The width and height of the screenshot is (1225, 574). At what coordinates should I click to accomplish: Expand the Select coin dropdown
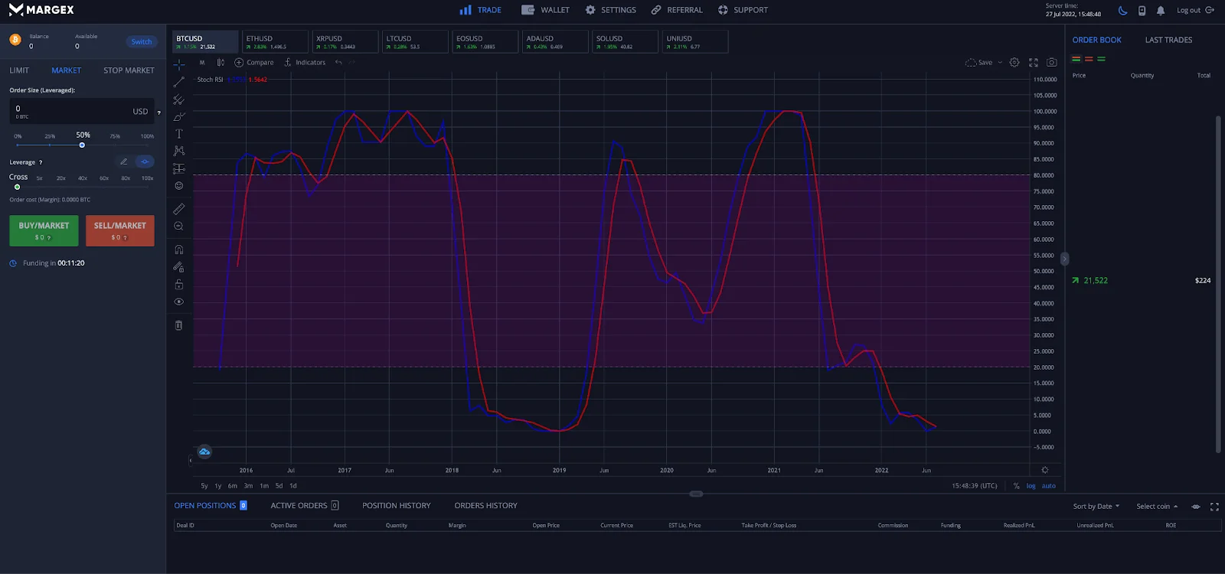click(x=1157, y=507)
